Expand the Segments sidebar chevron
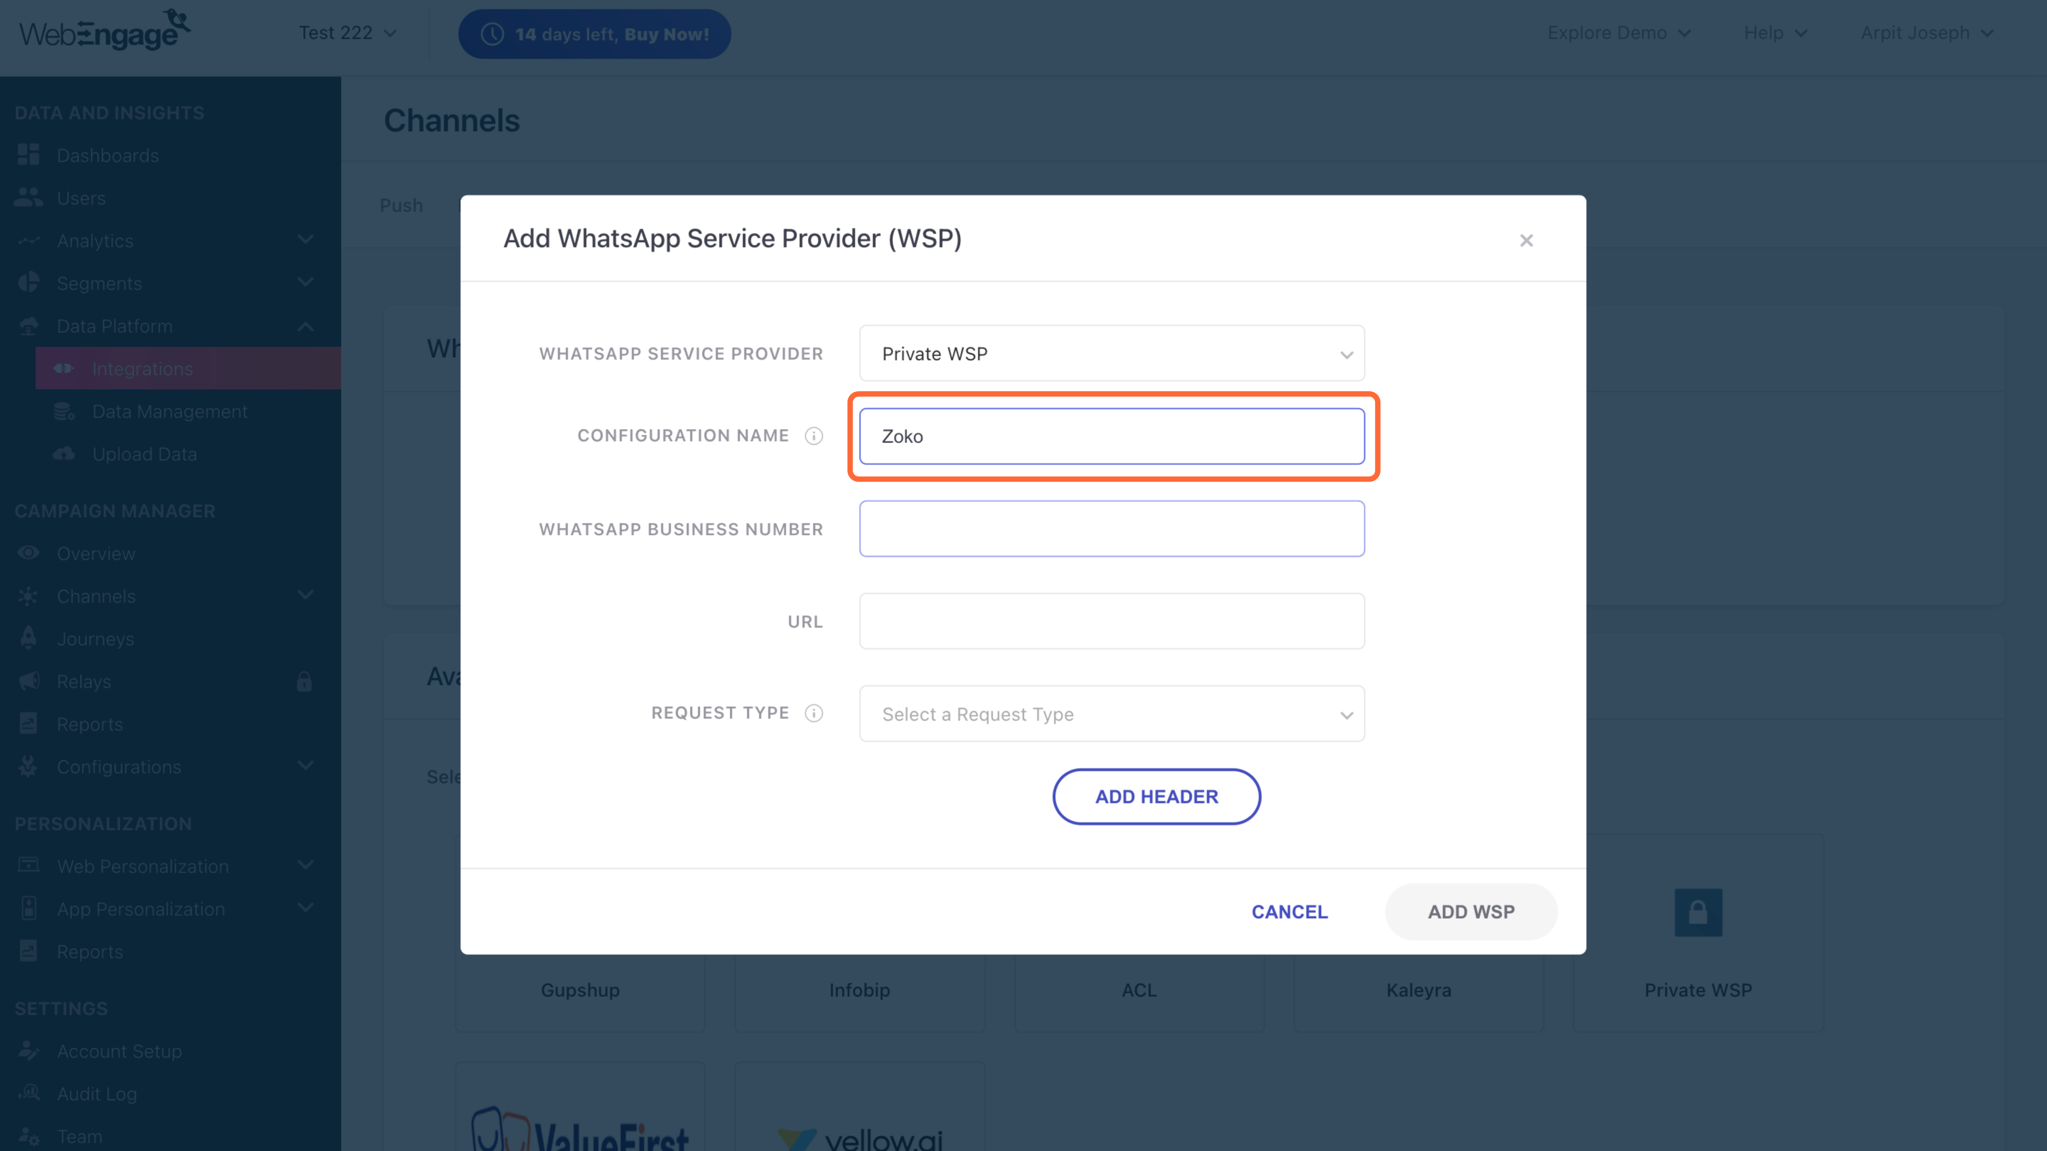This screenshot has height=1151, width=2047. 305,283
